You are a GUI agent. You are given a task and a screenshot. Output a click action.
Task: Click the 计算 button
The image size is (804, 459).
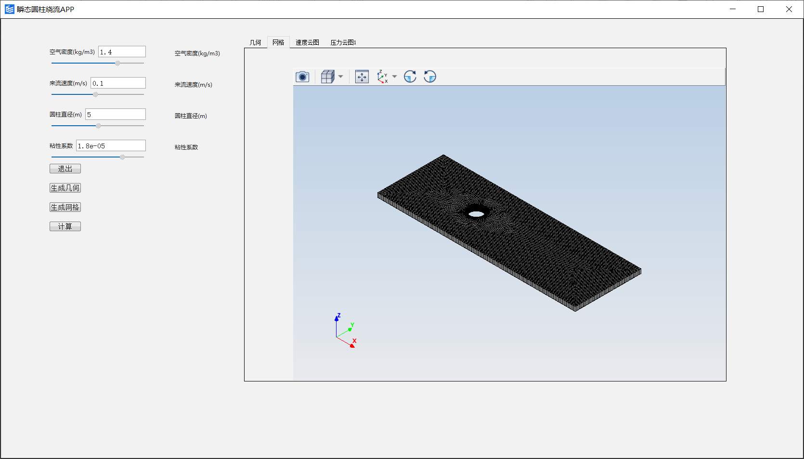[65, 226]
